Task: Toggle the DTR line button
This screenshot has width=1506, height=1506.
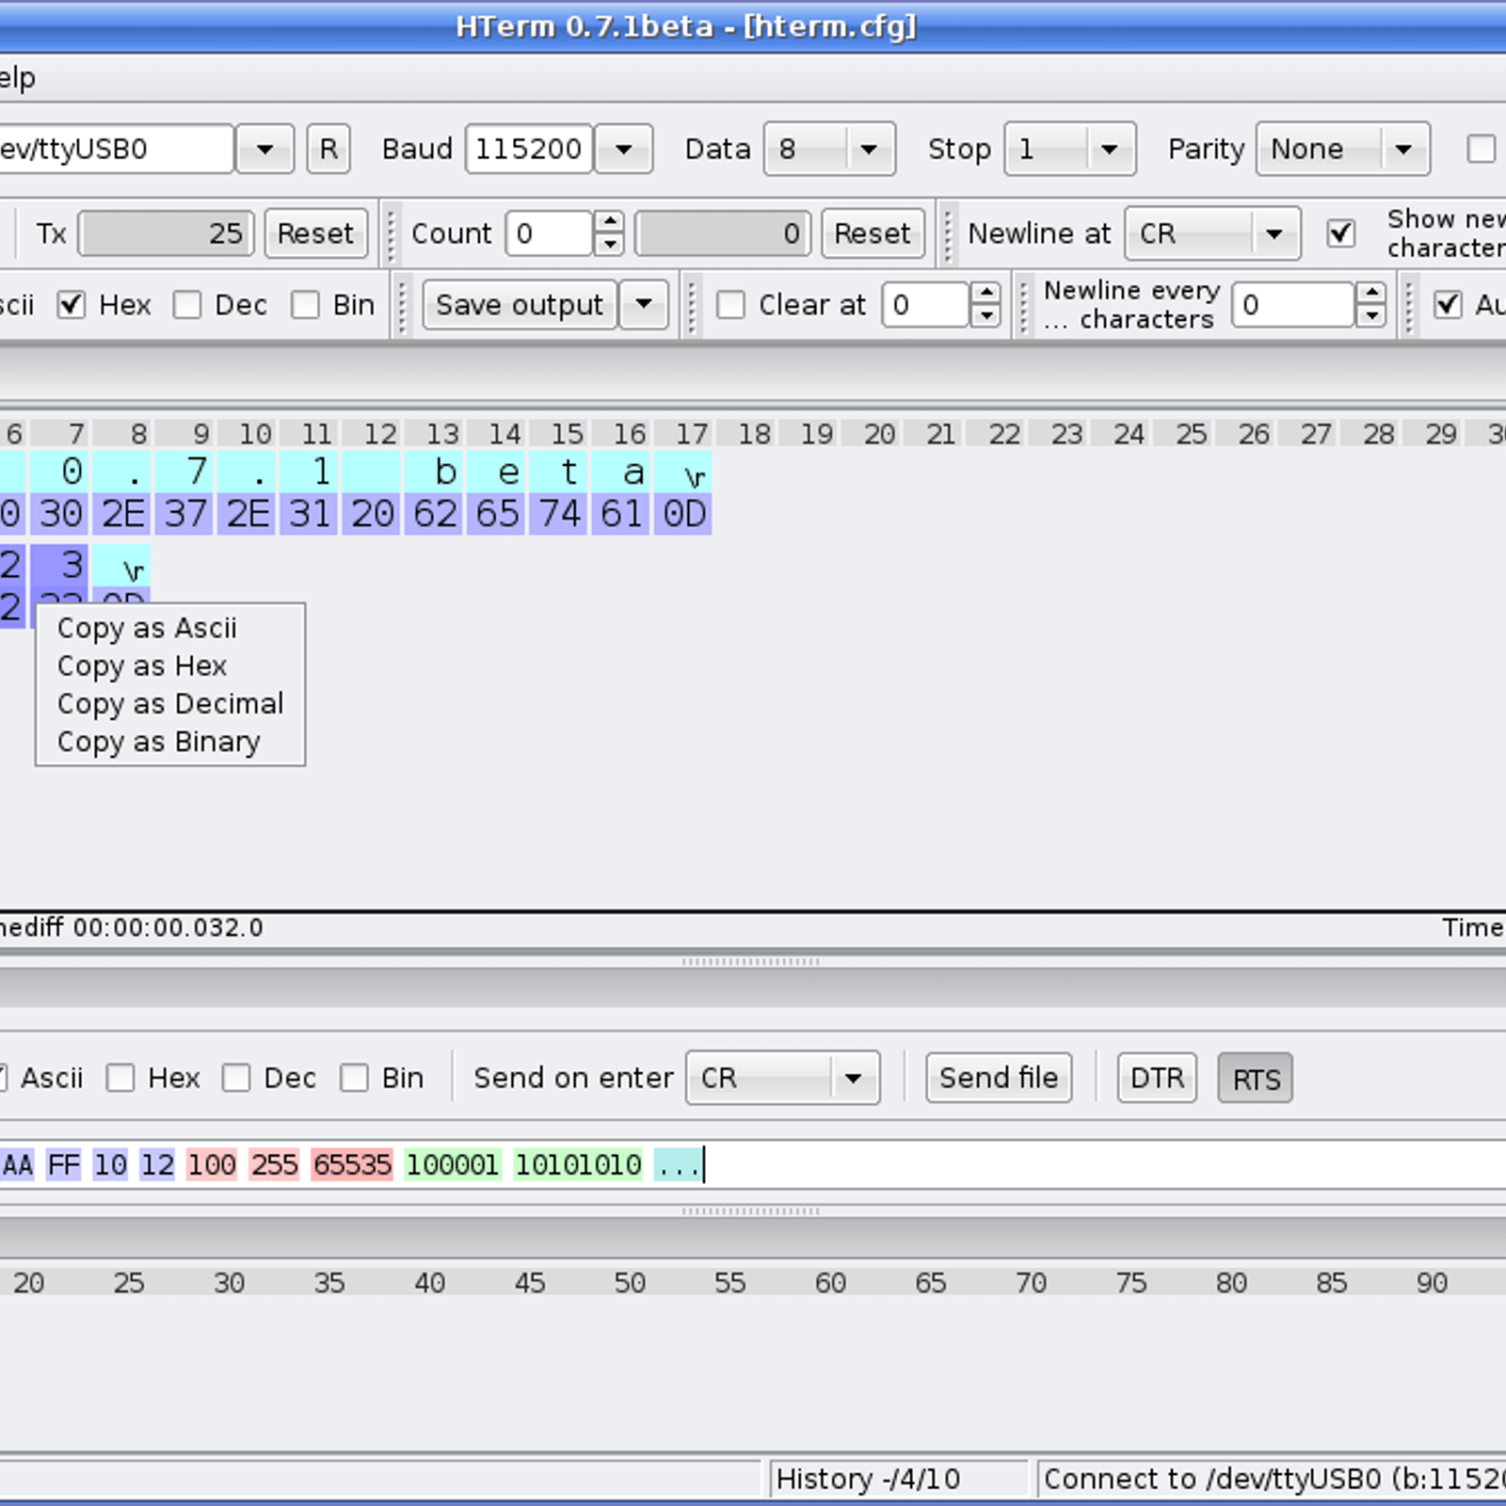Action: pyautogui.click(x=1157, y=1078)
